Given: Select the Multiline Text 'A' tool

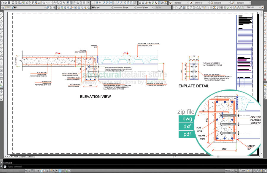Looking at the screenshot, I should pos(2,81).
